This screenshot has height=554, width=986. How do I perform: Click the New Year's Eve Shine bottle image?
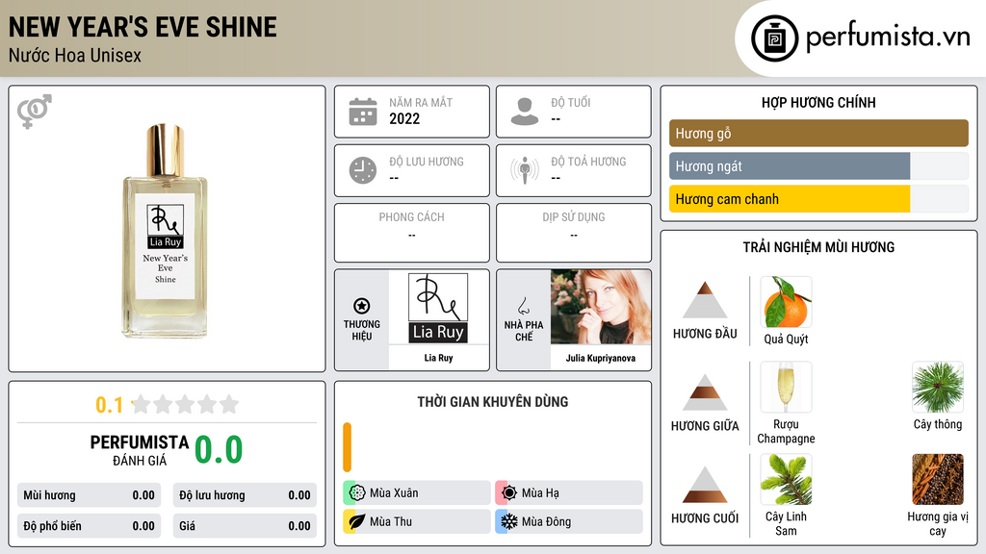166,231
